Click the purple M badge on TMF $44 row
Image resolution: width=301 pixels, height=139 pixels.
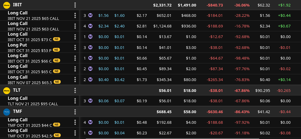[90, 122]
